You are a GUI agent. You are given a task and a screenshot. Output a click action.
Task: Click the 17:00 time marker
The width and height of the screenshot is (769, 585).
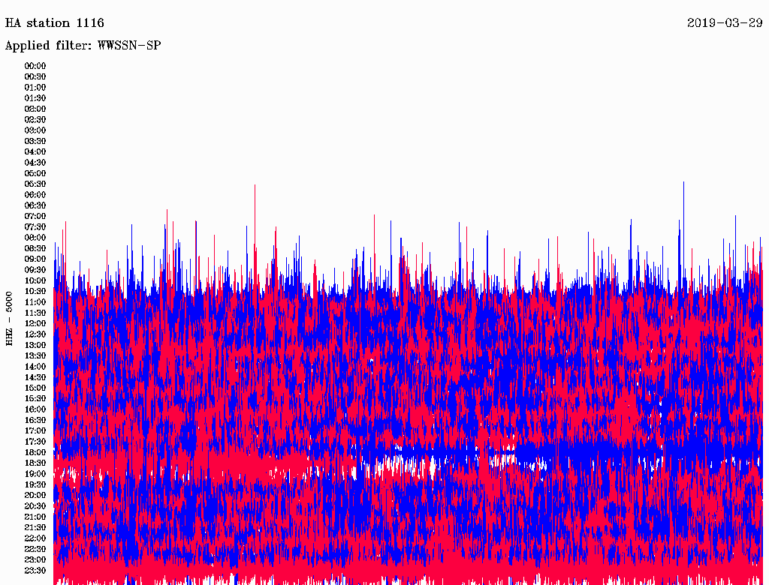point(35,431)
